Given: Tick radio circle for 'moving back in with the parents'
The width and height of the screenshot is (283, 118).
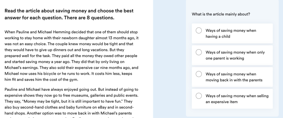Looking at the screenshot, I should (199, 74).
